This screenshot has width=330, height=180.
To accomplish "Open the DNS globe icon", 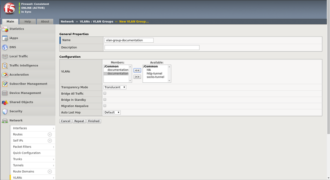I will (x=5, y=47).
